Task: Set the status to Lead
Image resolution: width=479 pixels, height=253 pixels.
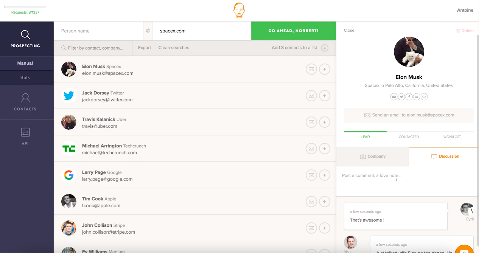Action: (x=365, y=137)
